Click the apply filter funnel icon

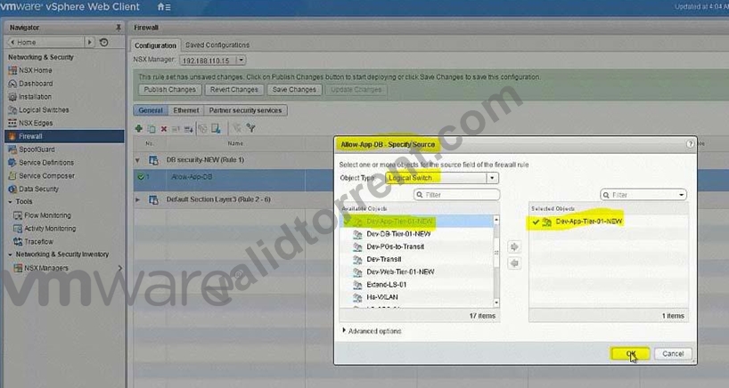point(250,128)
